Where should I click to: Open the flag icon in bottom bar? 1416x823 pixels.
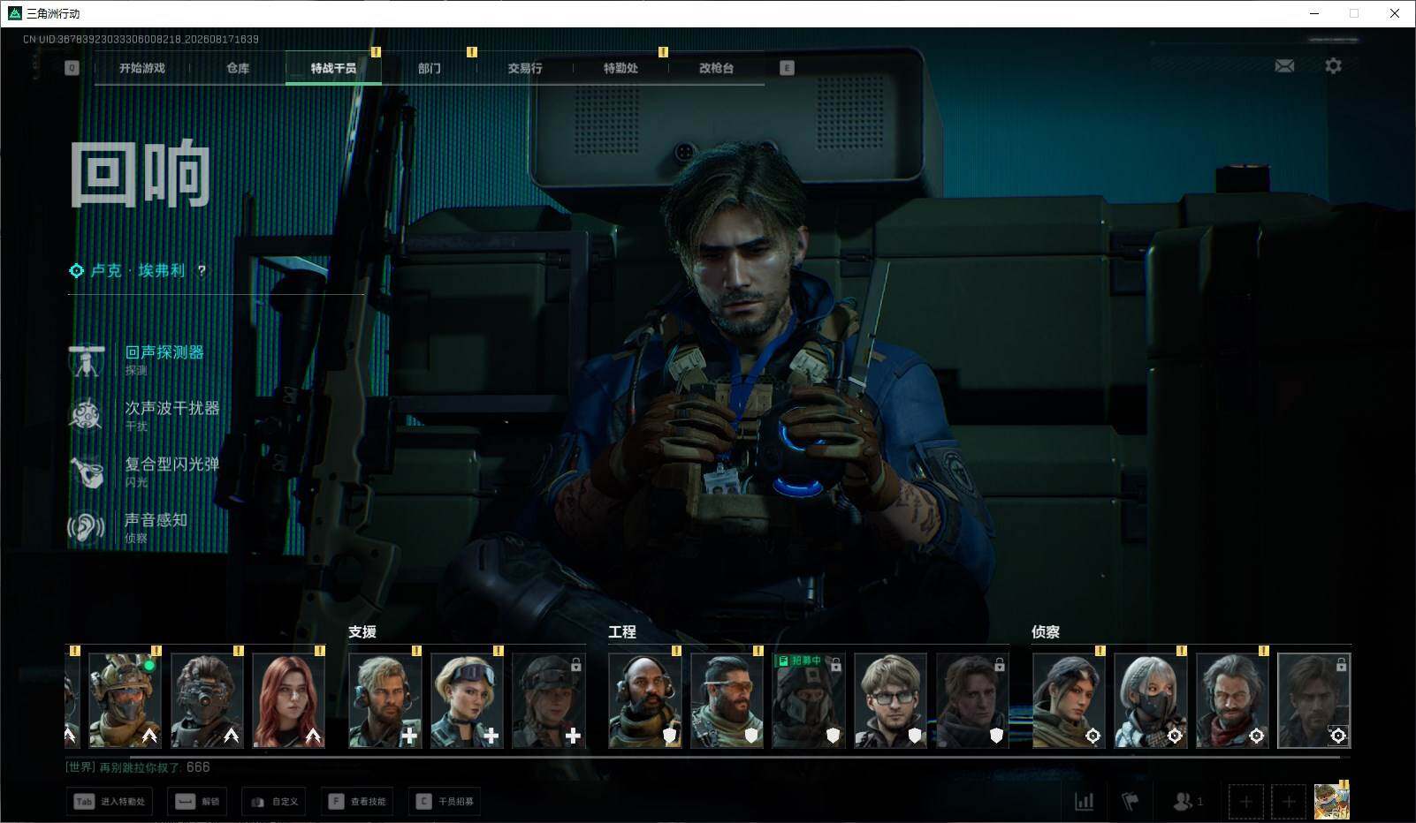1130,801
